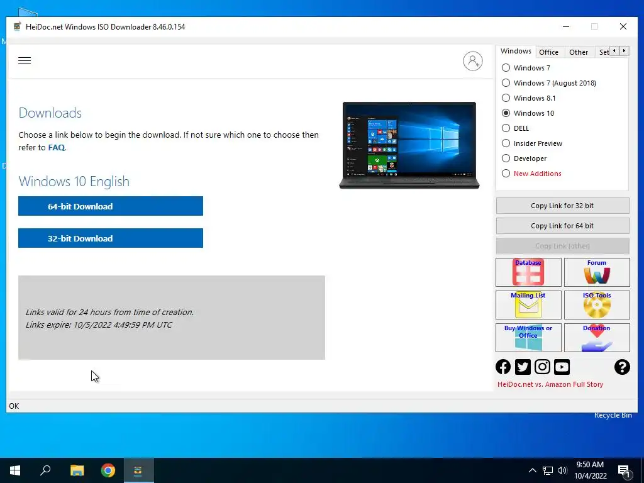Click the Downloads heading
The height and width of the screenshot is (483, 644).
[50, 113]
